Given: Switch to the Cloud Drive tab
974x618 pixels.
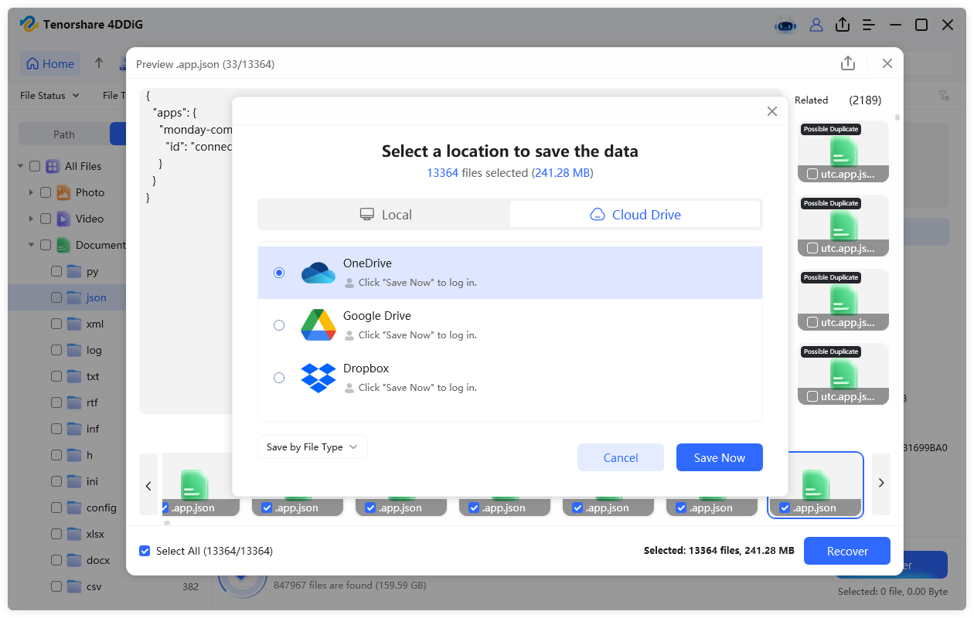Looking at the screenshot, I should point(635,215).
